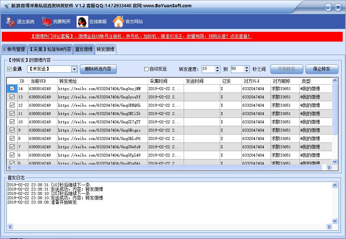Viewport: 346px width, 239px height.
Task: Uncheck the row with ID 10
Action: [12, 122]
